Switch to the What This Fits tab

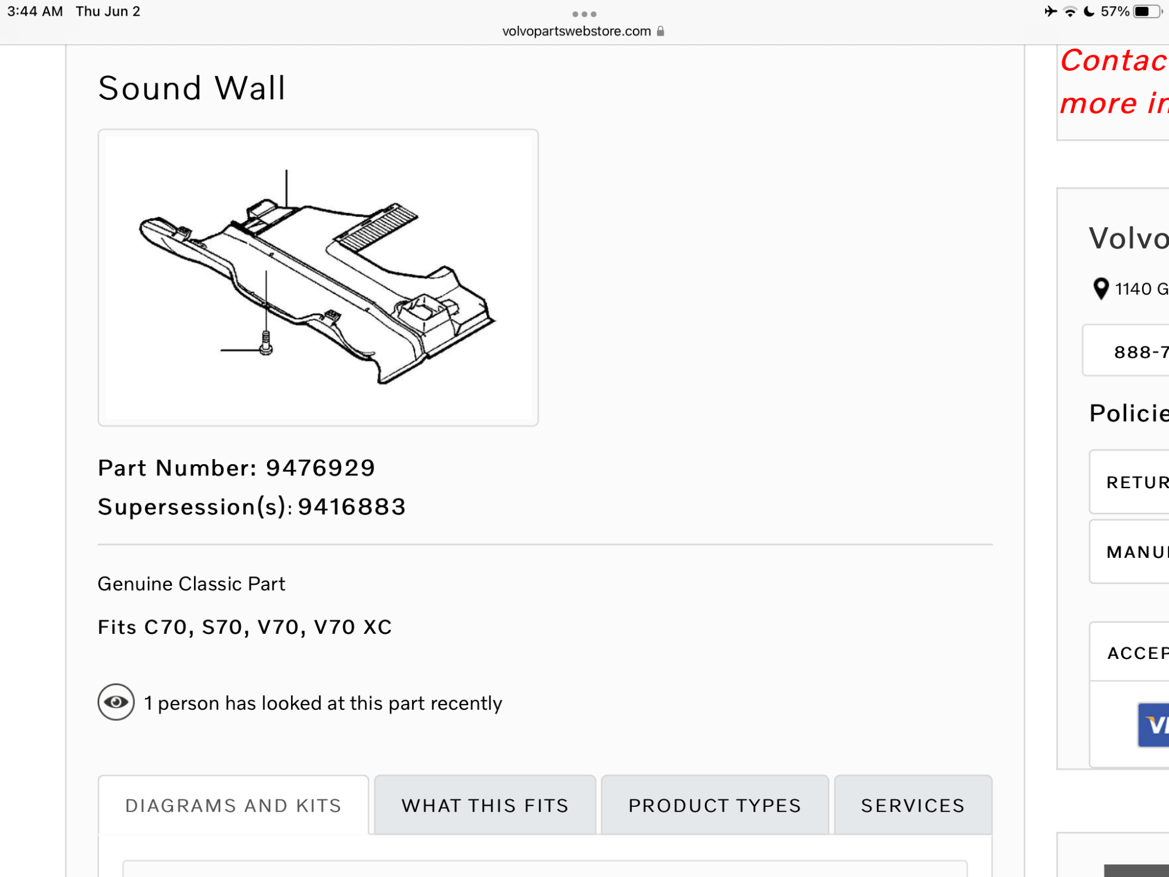click(485, 805)
